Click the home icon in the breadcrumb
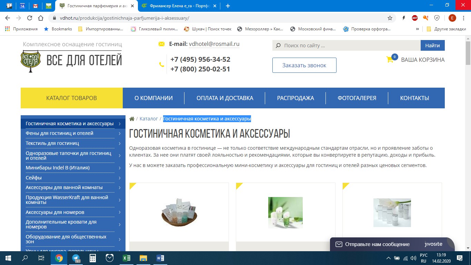This screenshot has height=265, width=471. 132,119
